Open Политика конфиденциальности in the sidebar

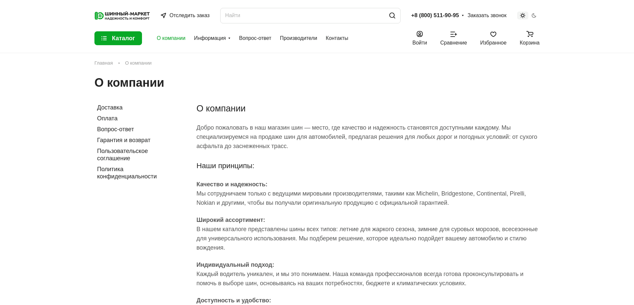coord(126,172)
